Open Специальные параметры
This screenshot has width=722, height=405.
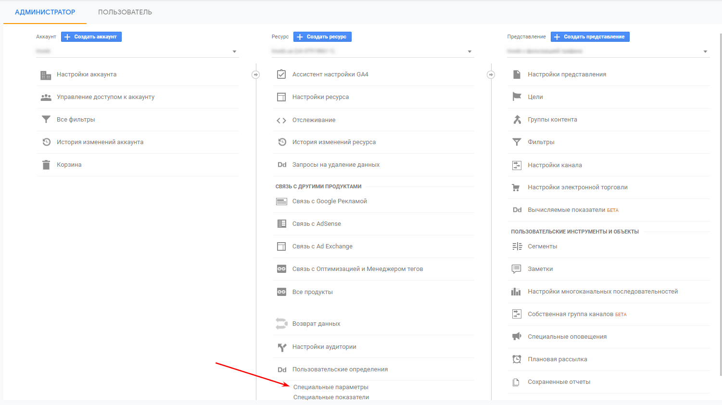click(x=331, y=387)
